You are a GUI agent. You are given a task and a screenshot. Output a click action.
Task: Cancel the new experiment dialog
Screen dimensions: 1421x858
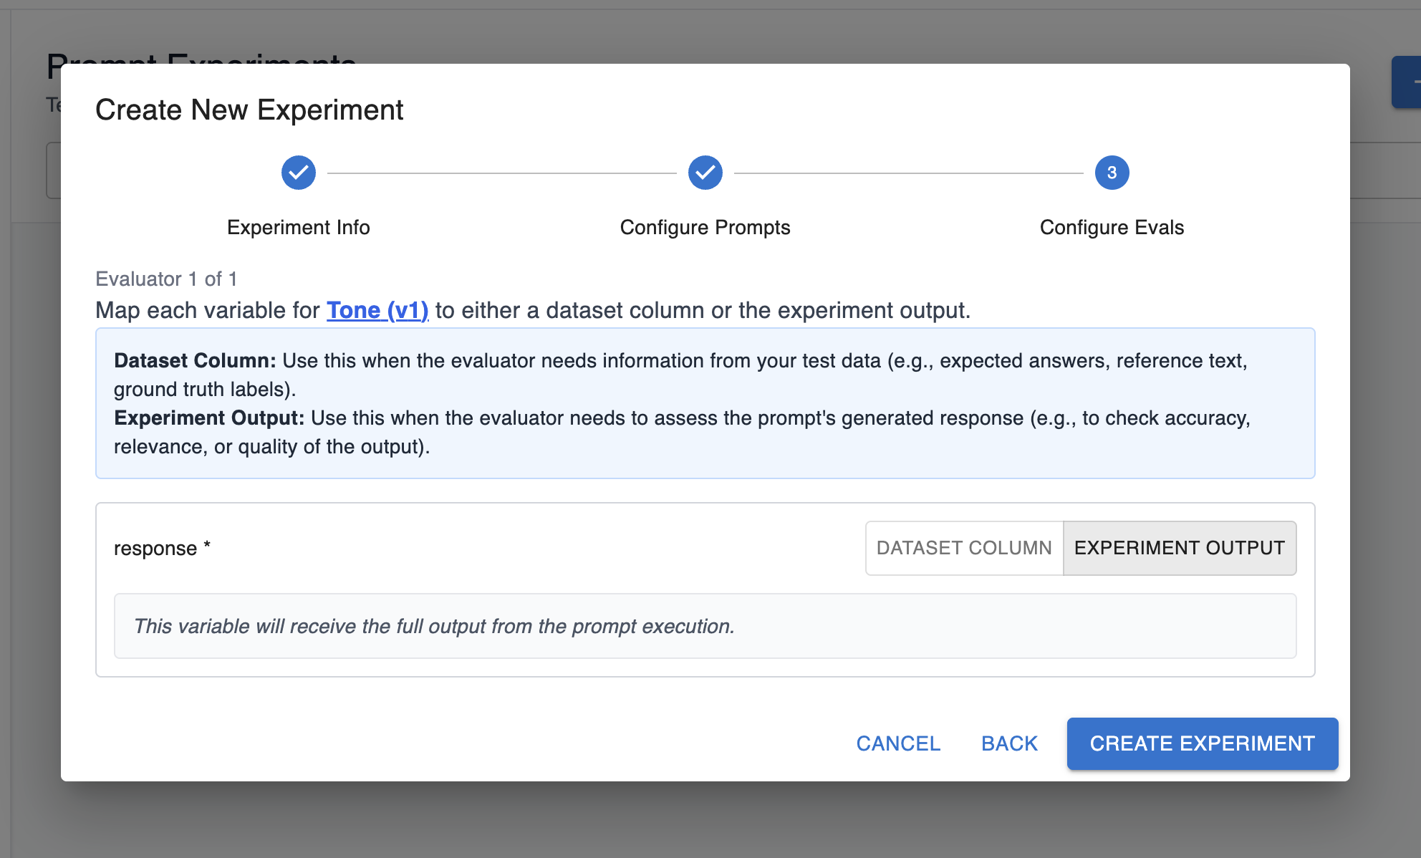(x=898, y=743)
